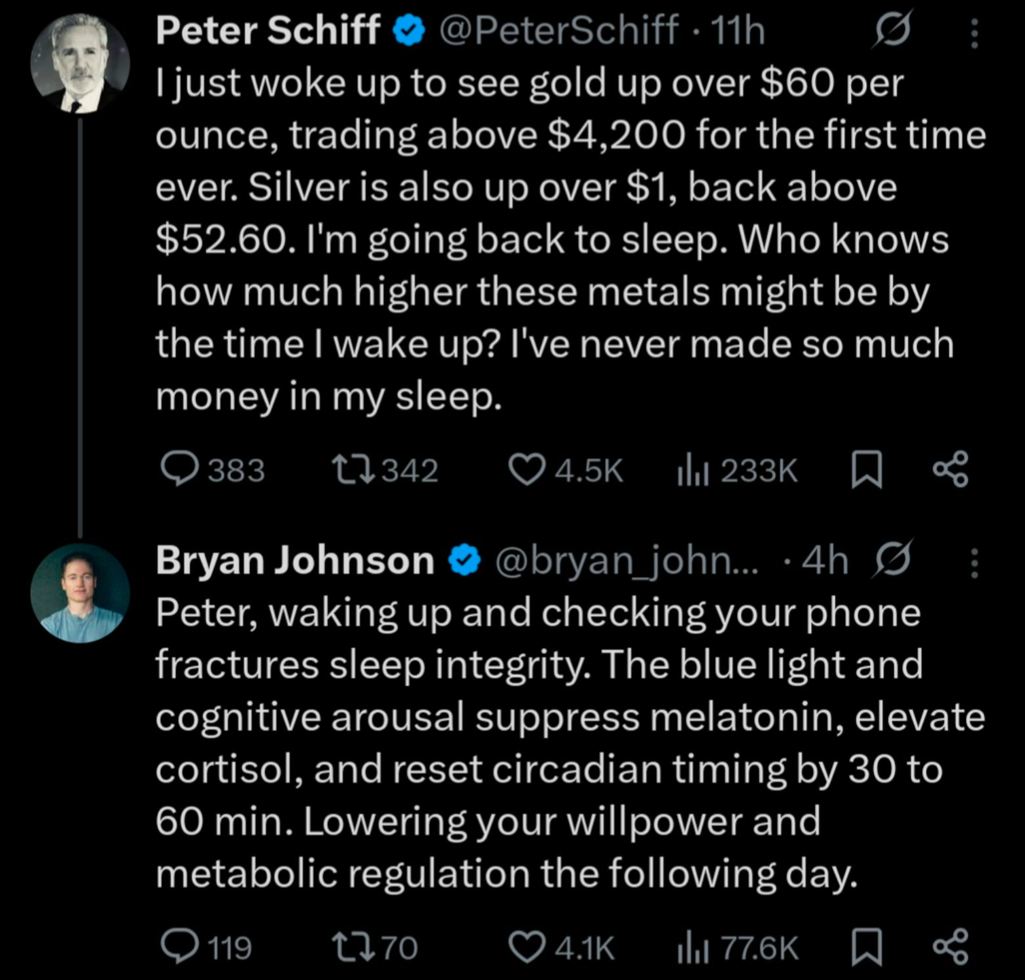The width and height of the screenshot is (1025, 980).
Task: Like Peter Schiff's tweet with 4.5K likes
Action: [x=565, y=470]
